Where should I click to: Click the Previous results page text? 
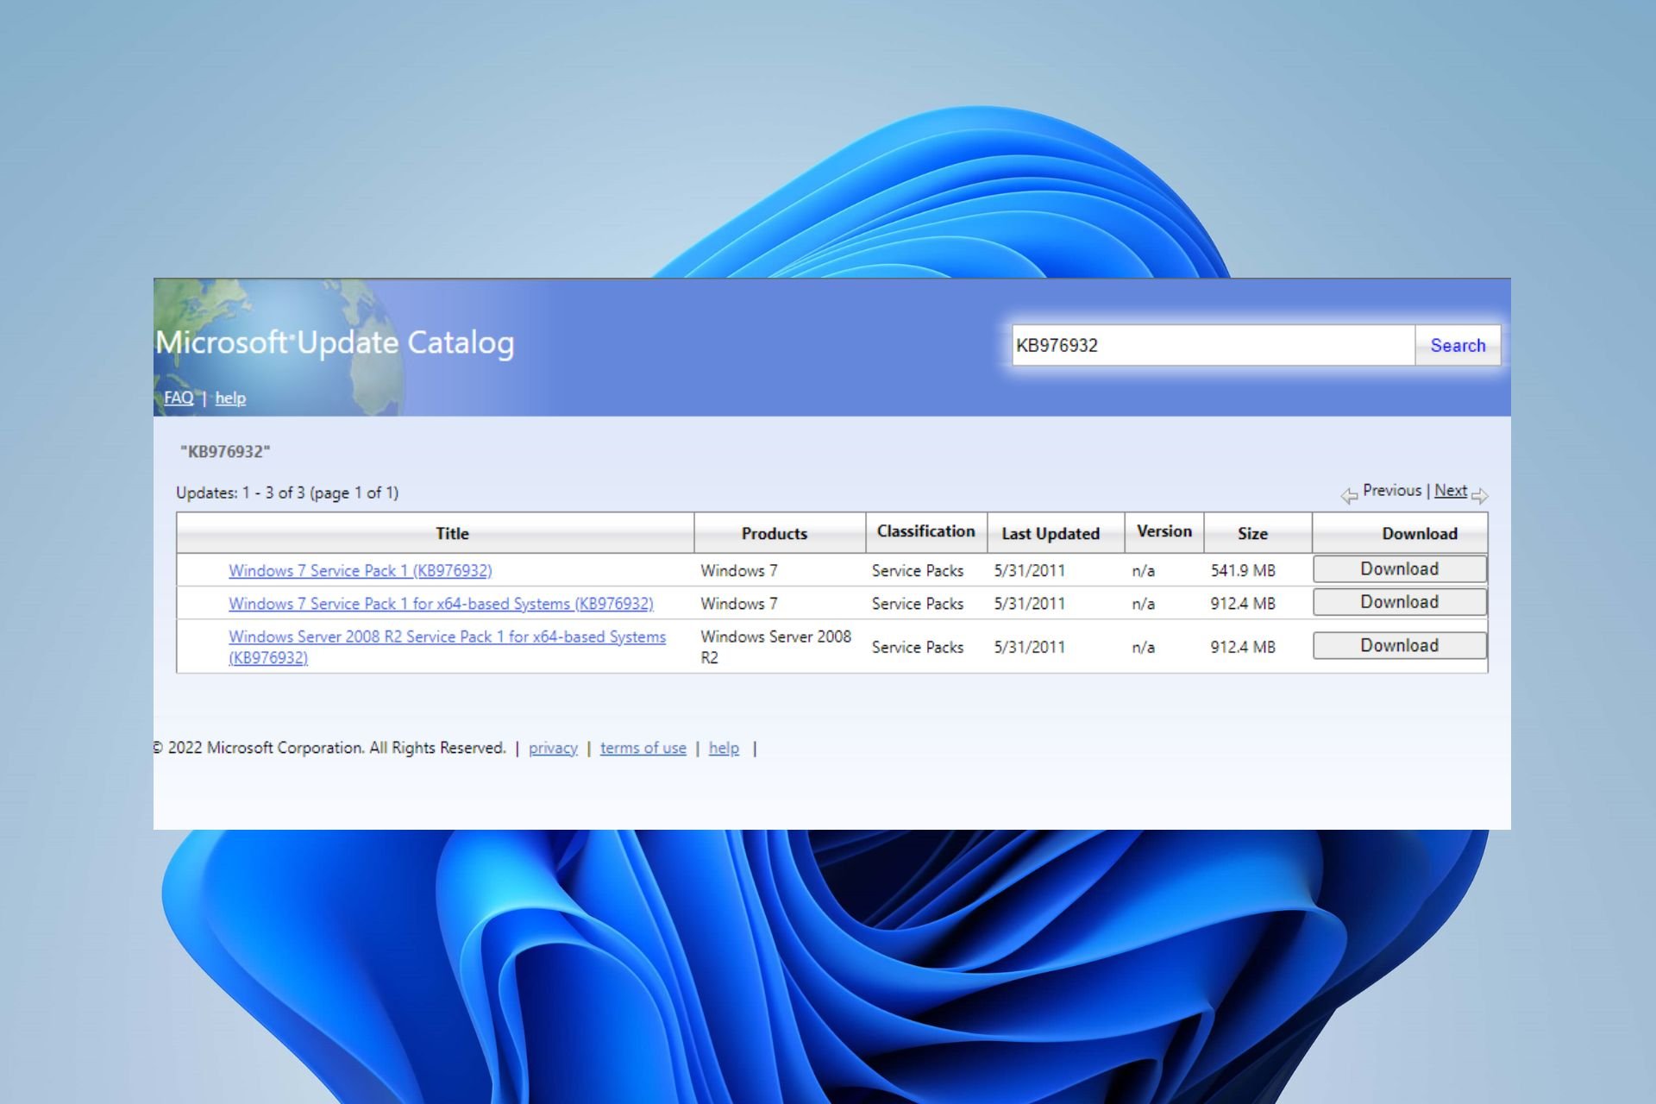click(x=1392, y=490)
